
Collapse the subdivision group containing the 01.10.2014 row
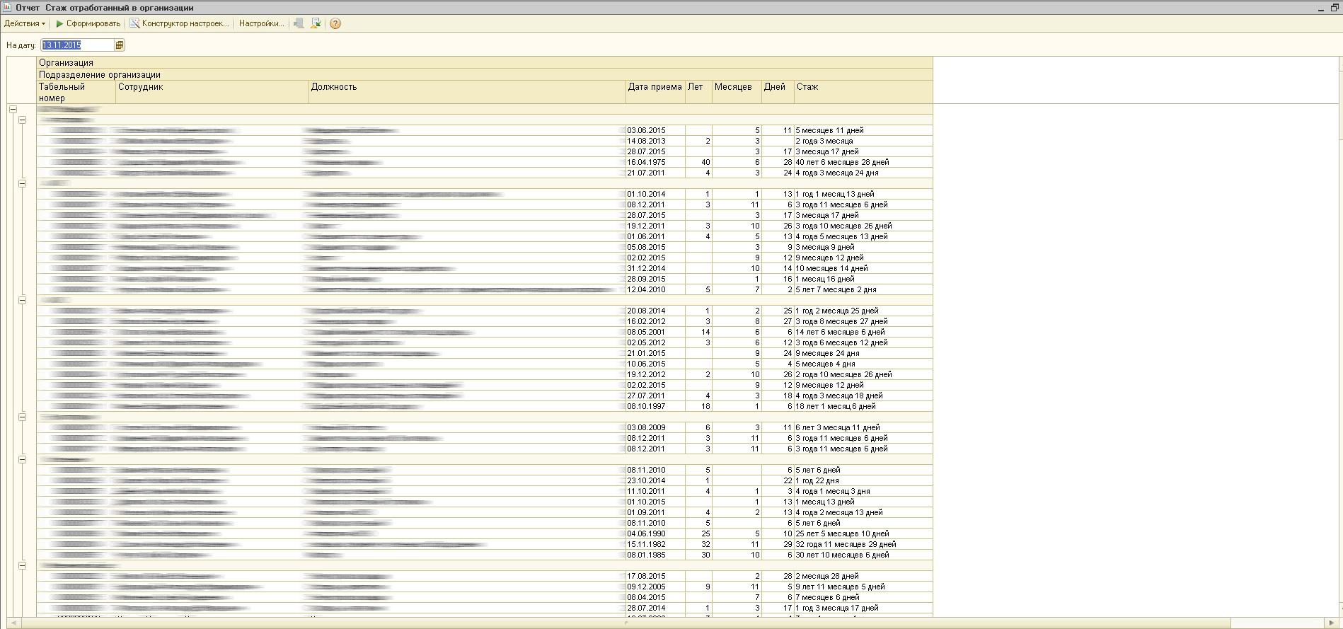23,184
